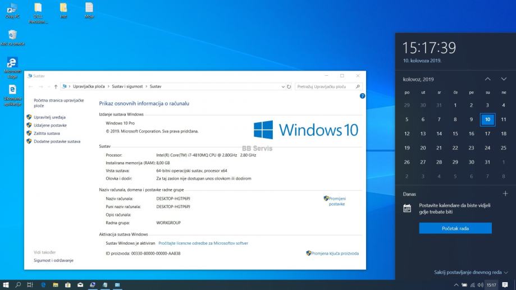This screenshot has height=290, width=516.
Task: Open the notification center icon
Action: tap(505, 285)
